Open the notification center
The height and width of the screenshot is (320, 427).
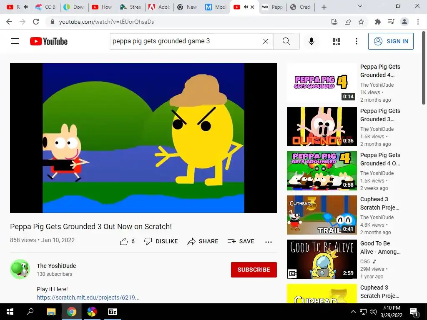point(414,312)
